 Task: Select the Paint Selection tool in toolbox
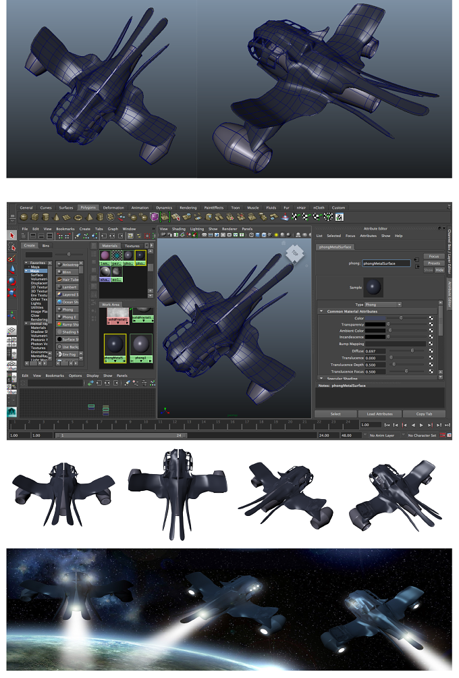(x=12, y=258)
